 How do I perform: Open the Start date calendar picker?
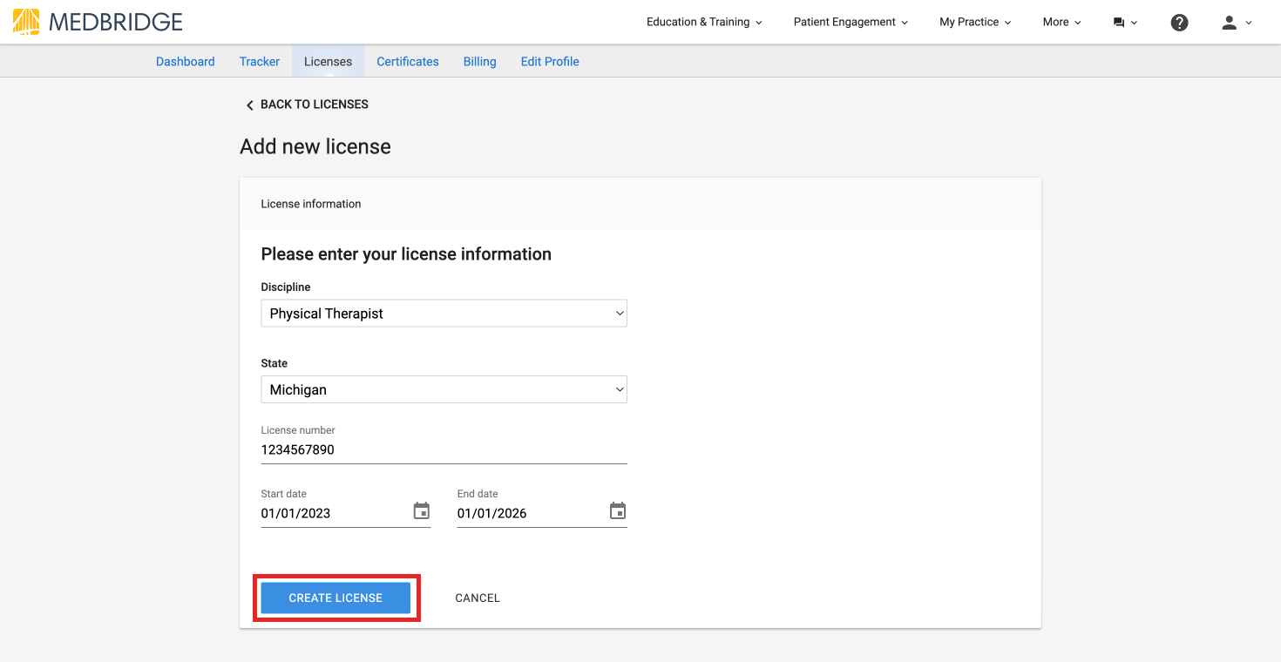coord(422,510)
